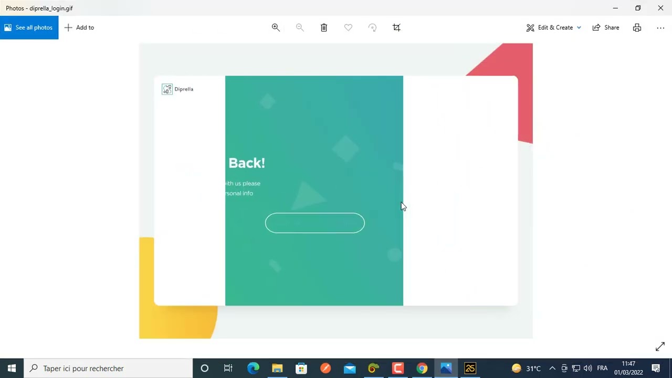The image size is (672, 378).
Task: Click the zoom out magnifier icon
Action: click(x=300, y=27)
